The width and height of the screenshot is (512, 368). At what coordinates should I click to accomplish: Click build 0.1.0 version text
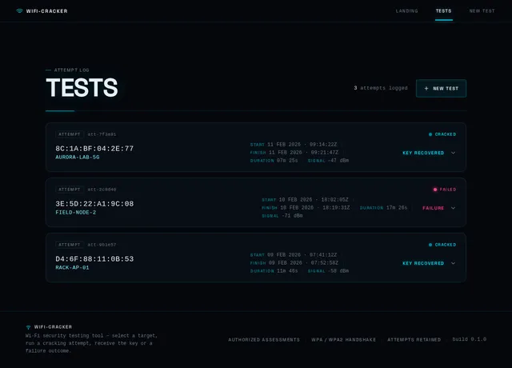(470, 339)
